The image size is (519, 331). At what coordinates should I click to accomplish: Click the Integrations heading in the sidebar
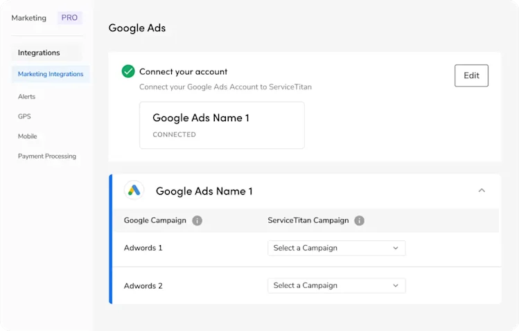[39, 53]
